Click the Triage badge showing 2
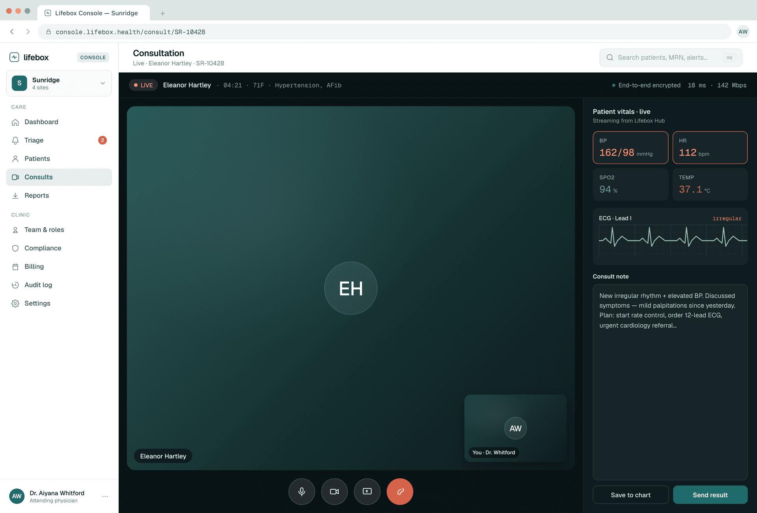This screenshot has width=757, height=513. (x=103, y=140)
